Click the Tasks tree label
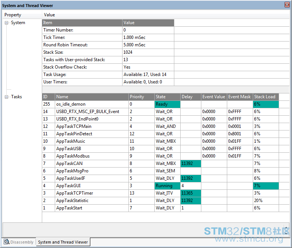Image resolution: width=292 pixels, height=248 pixels. point(16,97)
